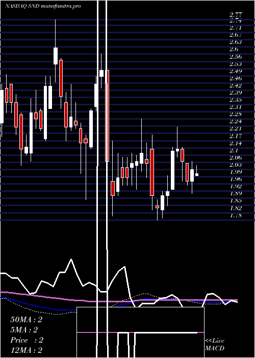This screenshot has height=358, width=255.
Task: Click the long red candlestick falling from 2.49
Action: tap(107, 116)
